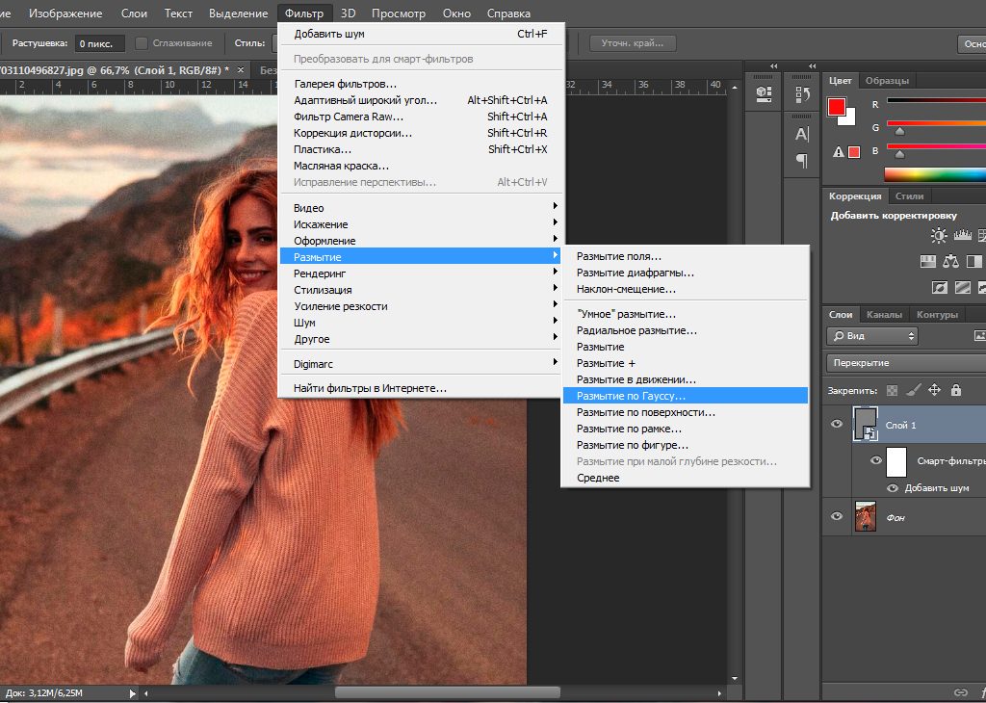
Task: Select the Brightness/Contrast adjustment icon
Action: point(939,235)
